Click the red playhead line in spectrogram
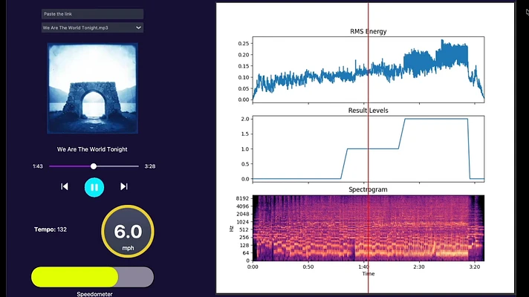The image size is (529, 297). click(368, 228)
